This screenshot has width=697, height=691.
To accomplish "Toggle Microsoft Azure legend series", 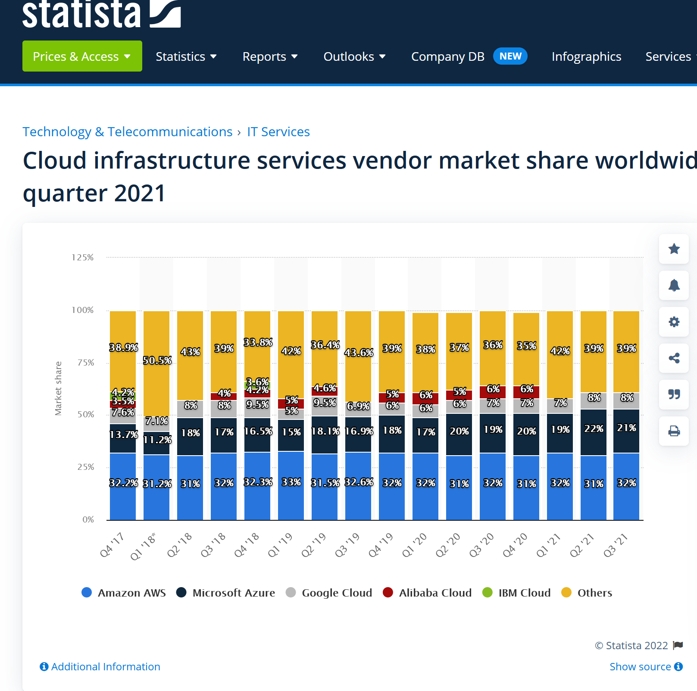I will (x=225, y=593).
